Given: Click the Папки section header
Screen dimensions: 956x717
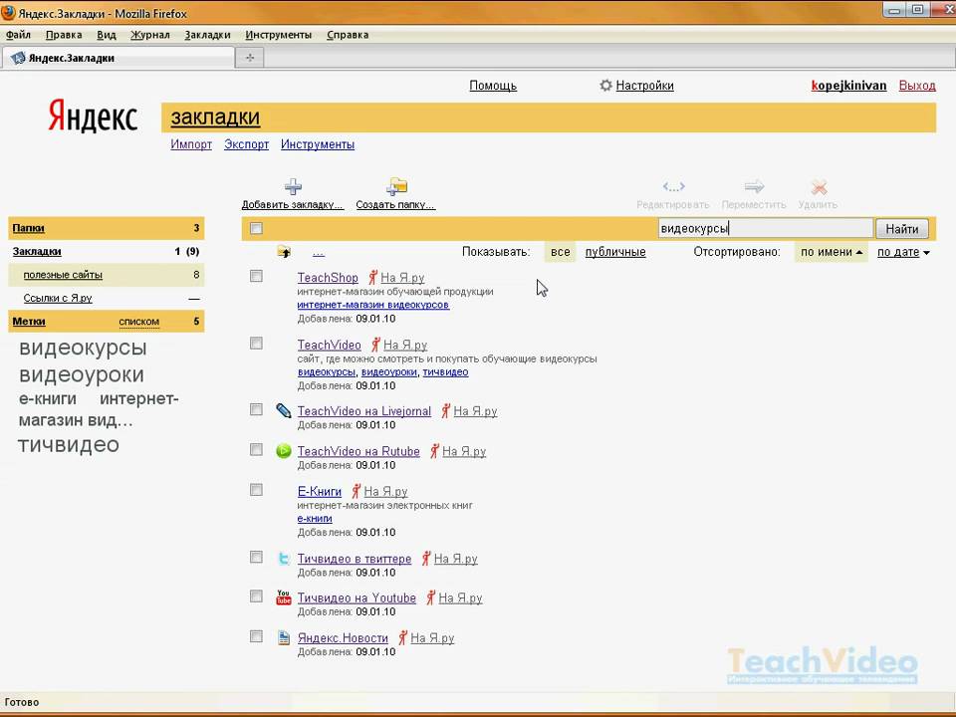Looking at the screenshot, I should pos(28,228).
